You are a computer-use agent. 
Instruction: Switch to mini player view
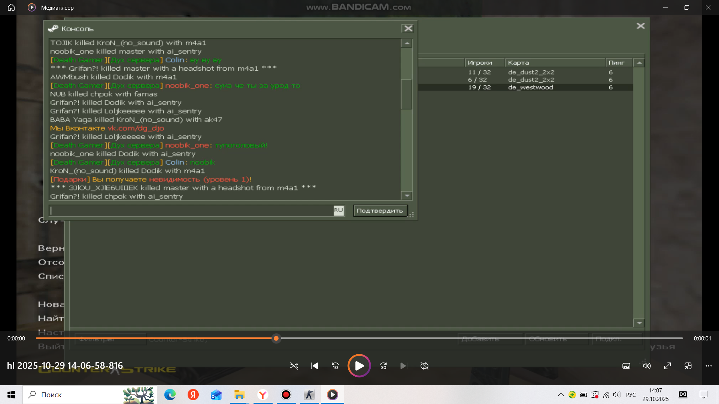(688, 366)
